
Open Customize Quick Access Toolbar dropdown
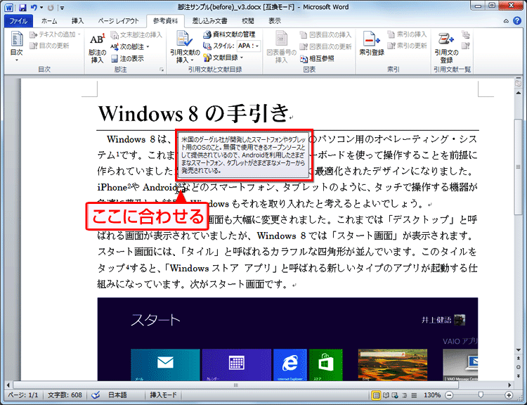[62, 8]
